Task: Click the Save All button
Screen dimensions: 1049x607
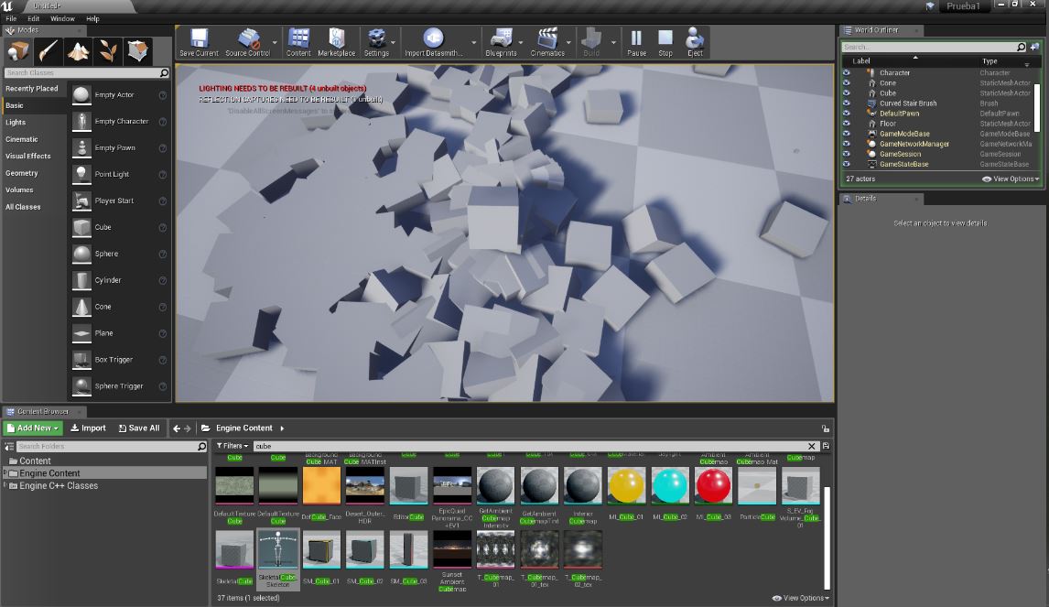Action: pos(139,428)
